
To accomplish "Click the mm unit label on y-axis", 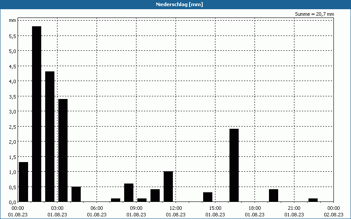I will pos(13,21).
